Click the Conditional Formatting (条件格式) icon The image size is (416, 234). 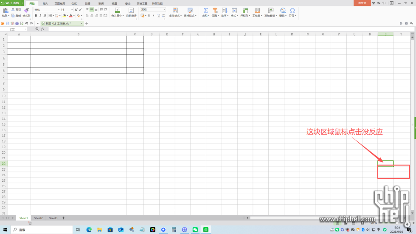pos(175,10)
